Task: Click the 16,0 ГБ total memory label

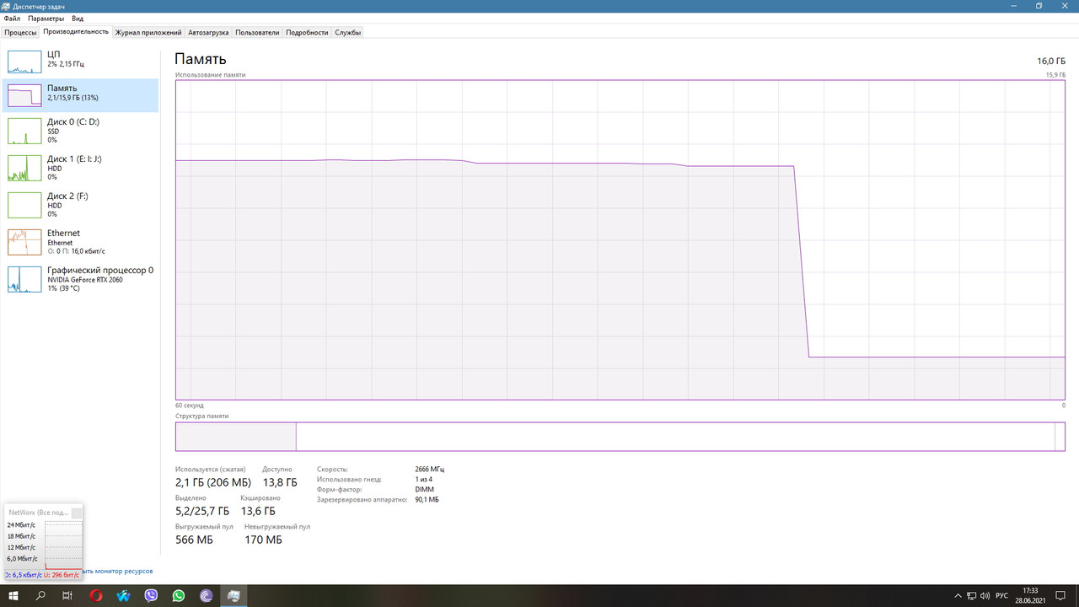Action: (x=1051, y=62)
